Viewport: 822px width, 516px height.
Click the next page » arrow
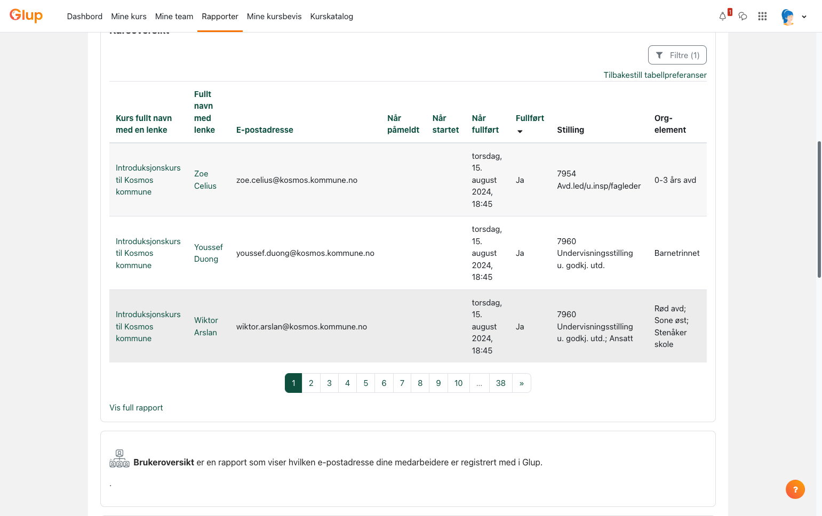click(x=521, y=383)
